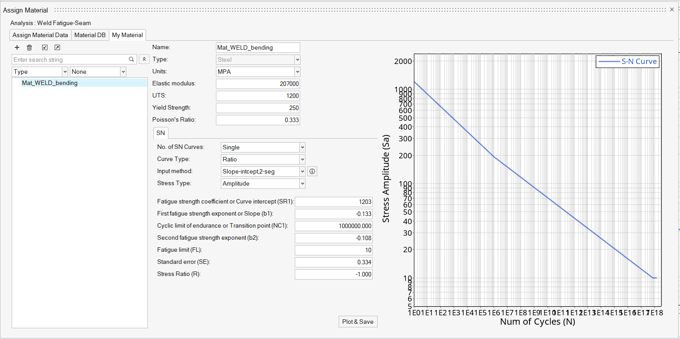Click the import material icon
Screen dimensions: 680x339
pos(44,47)
